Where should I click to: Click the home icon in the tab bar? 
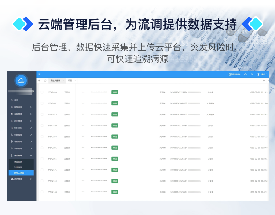point(45,80)
